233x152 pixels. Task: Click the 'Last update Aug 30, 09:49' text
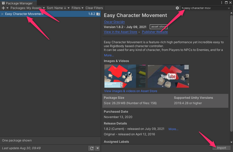tap(21, 148)
